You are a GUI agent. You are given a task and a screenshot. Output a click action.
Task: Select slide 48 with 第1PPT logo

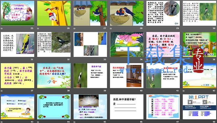(x=200, y=107)
